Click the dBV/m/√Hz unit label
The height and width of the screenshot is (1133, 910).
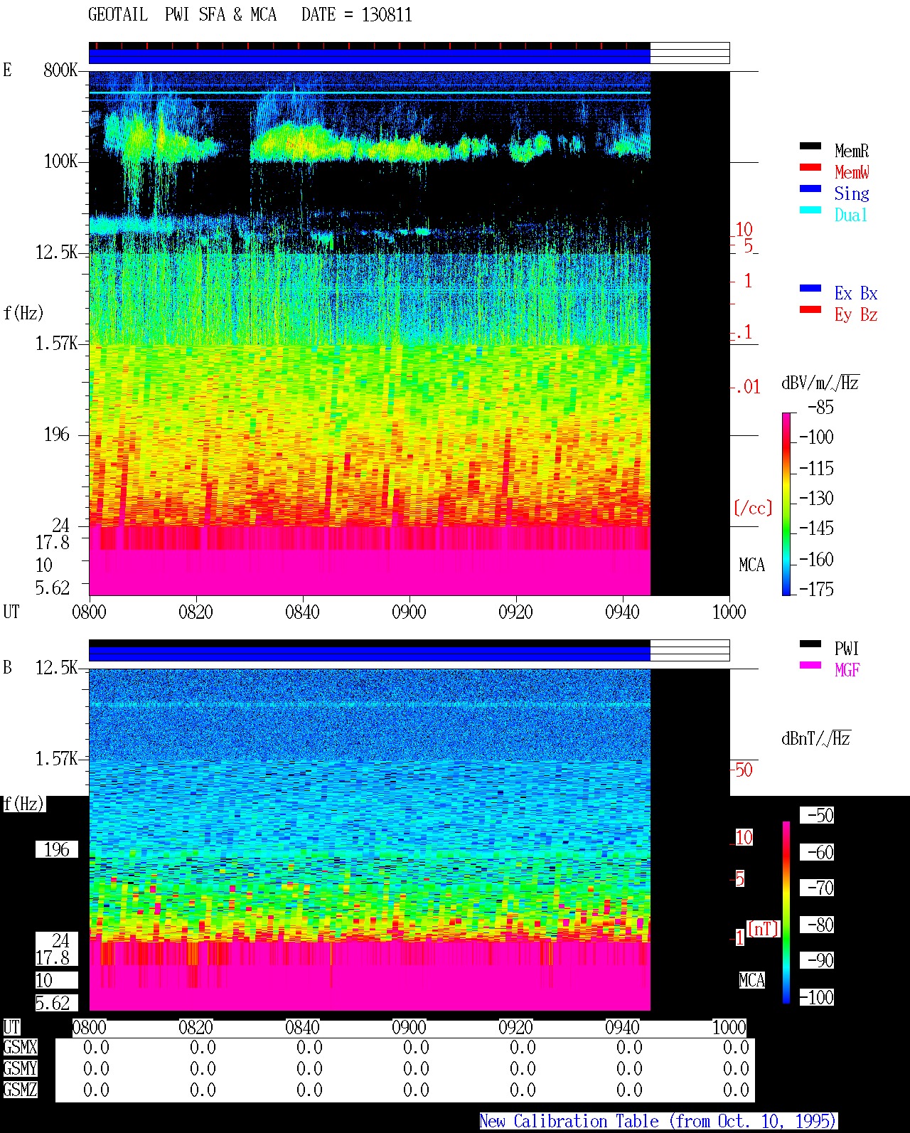point(820,383)
